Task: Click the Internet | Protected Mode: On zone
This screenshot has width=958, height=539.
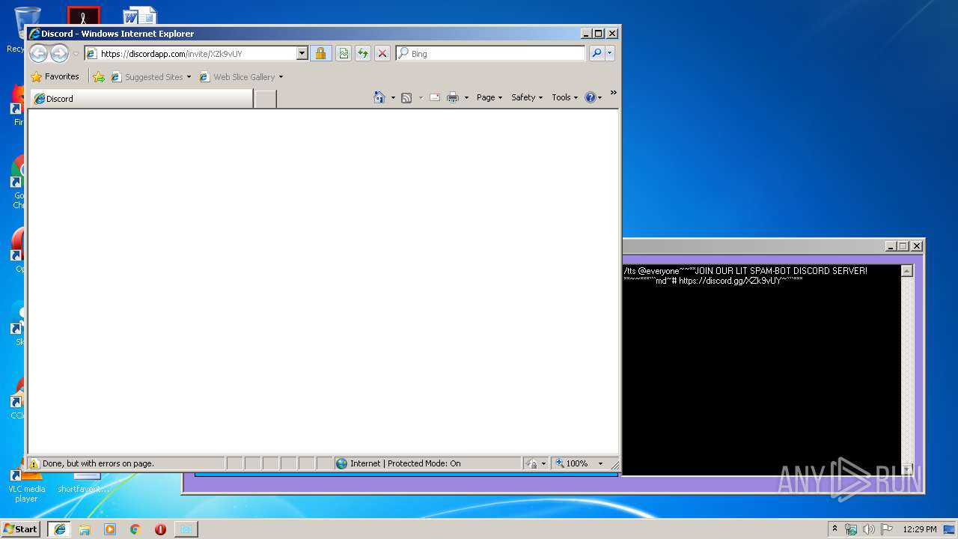Action: (x=405, y=463)
